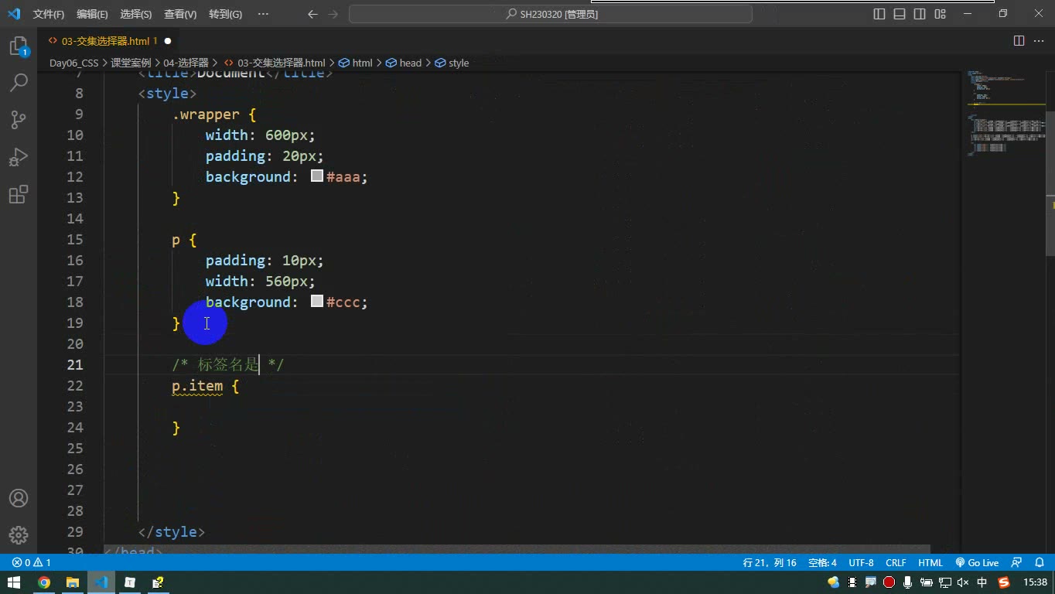The height and width of the screenshot is (594, 1055).
Task: Open the Accounts icon in activity bar
Action: (18, 498)
